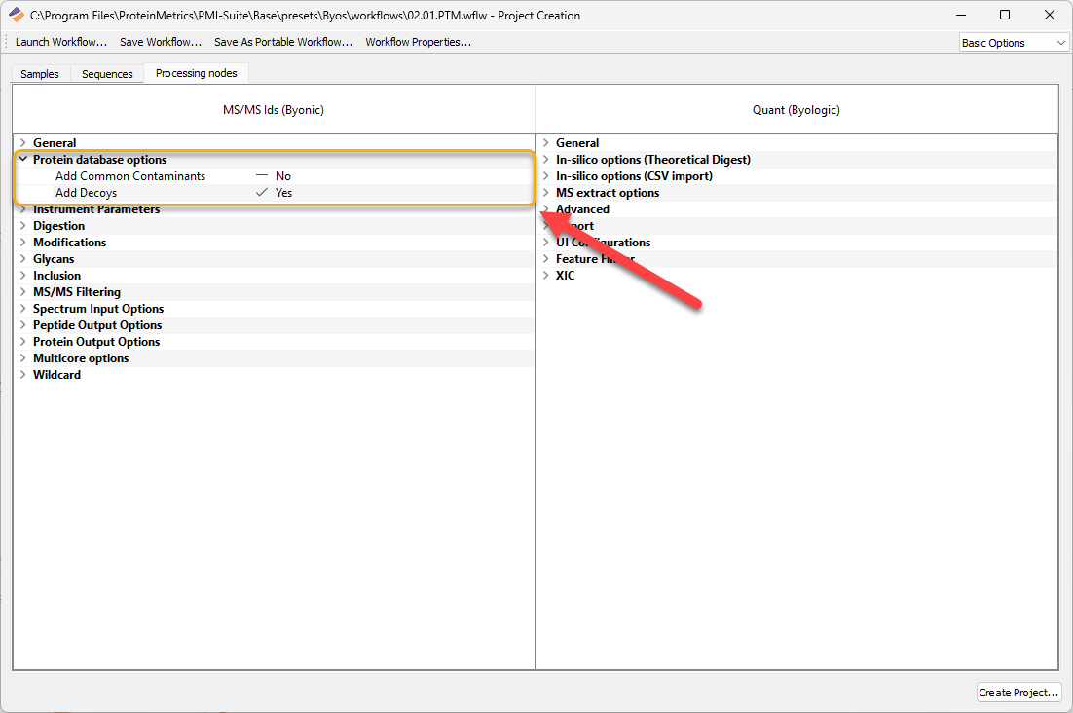The height and width of the screenshot is (713, 1073).
Task: Open Workflow Properties…
Action: point(418,42)
